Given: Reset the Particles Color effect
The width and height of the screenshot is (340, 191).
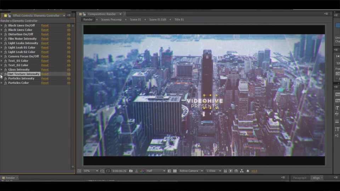Looking at the screenshot, I should tap(45, 83).
